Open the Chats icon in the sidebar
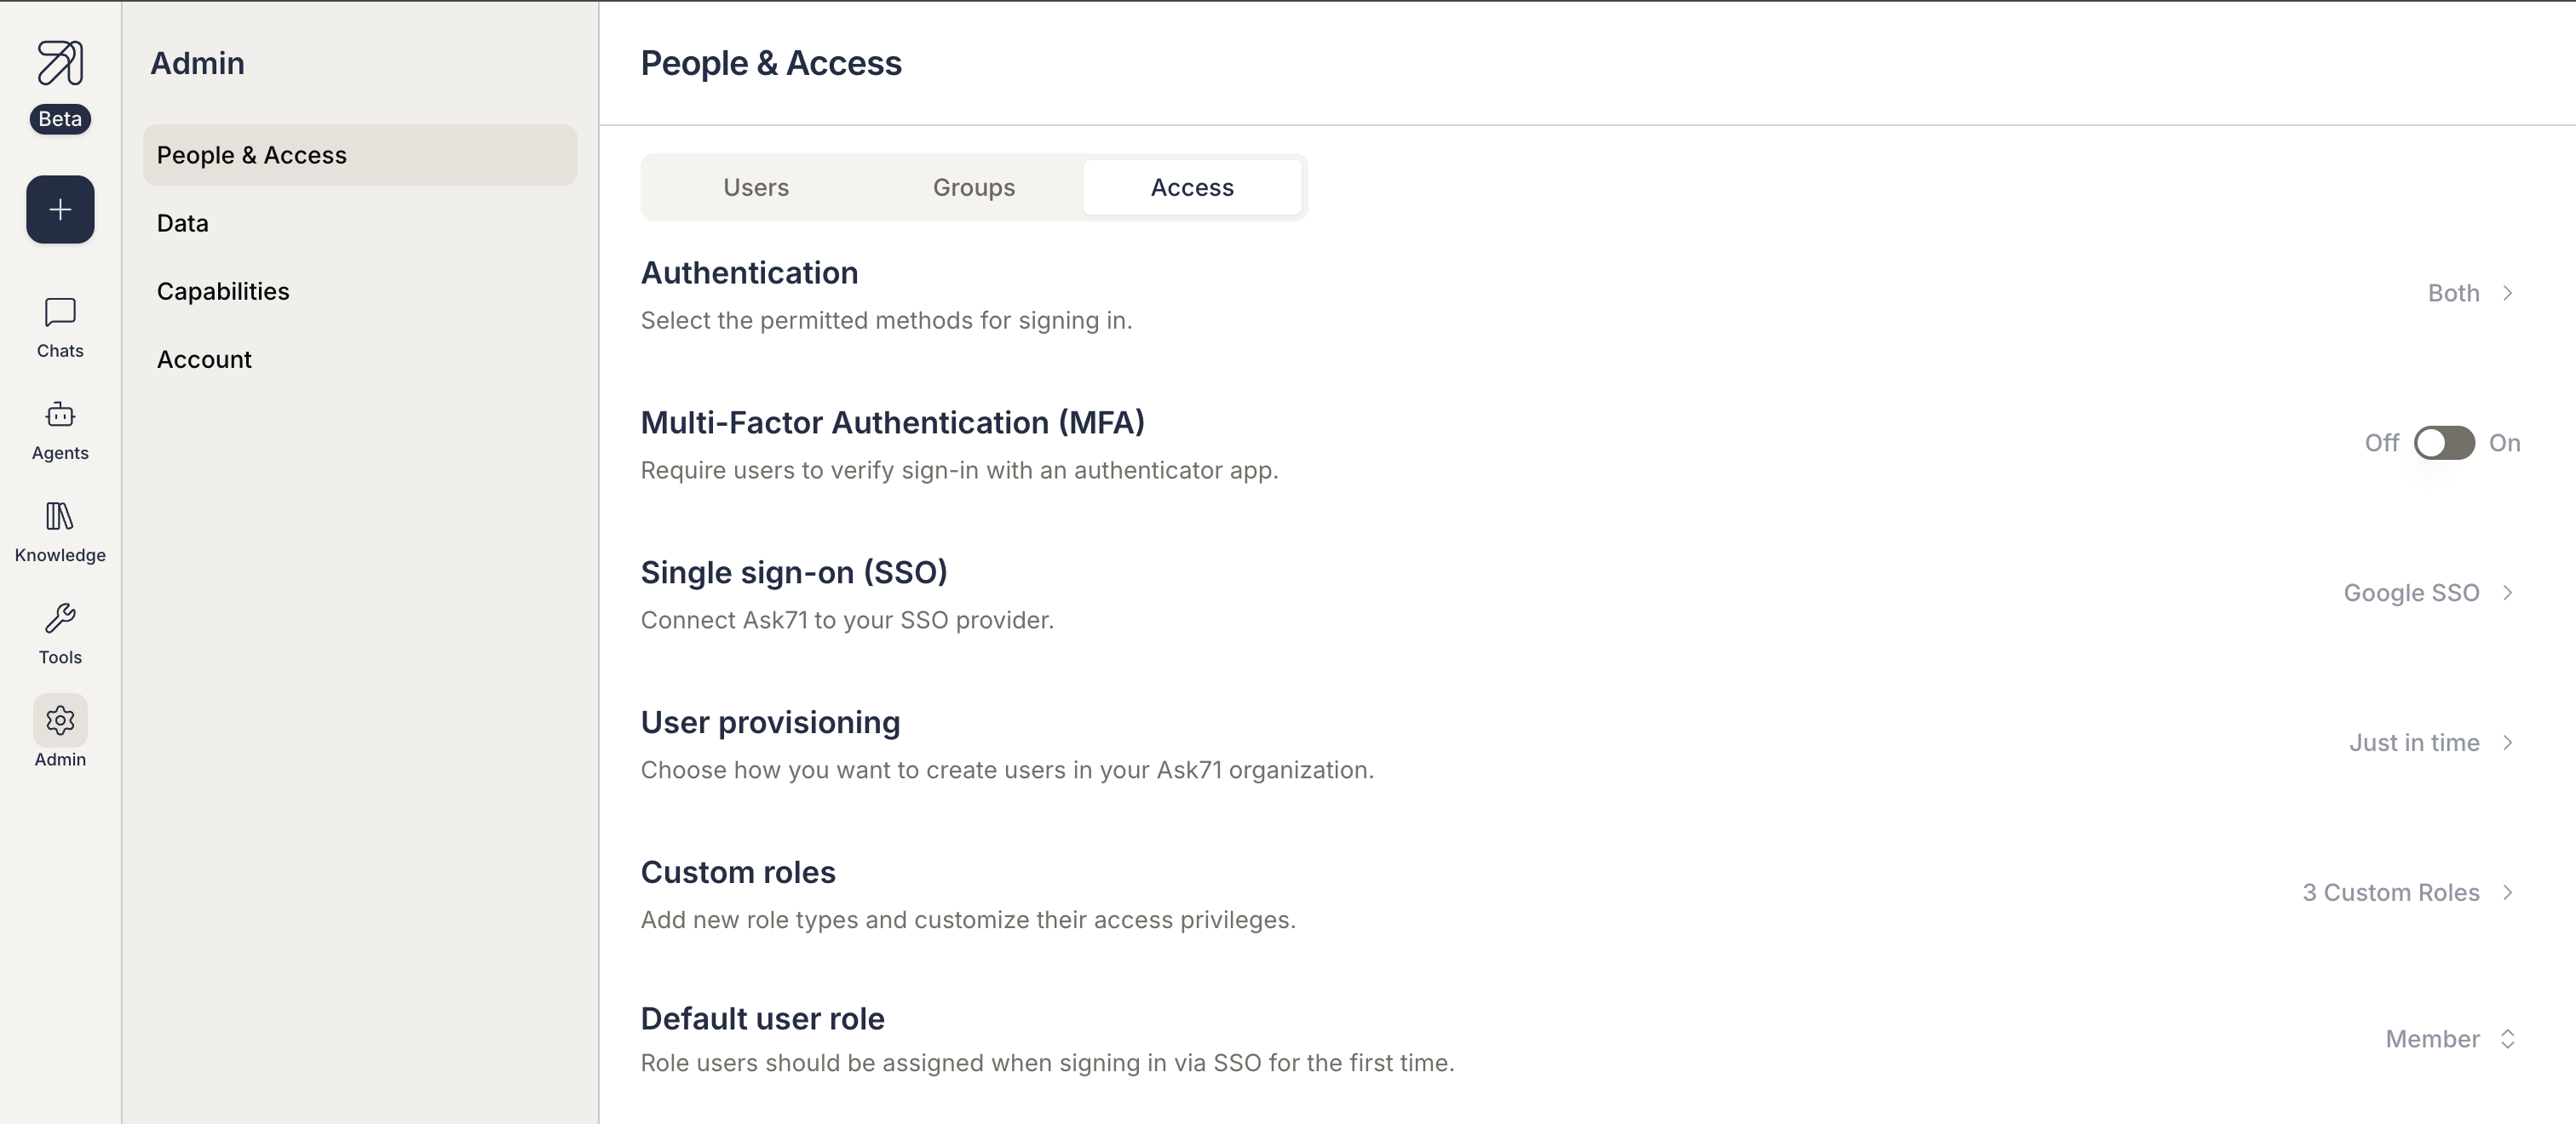 (60, 312)
